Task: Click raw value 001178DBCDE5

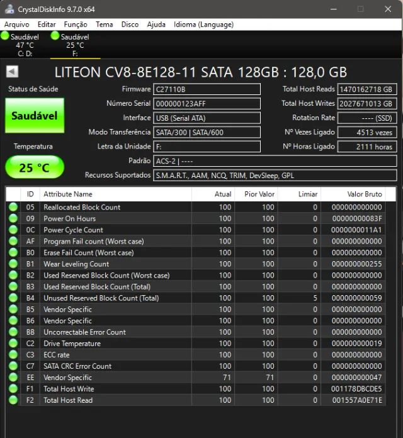Action: point(356,389)
